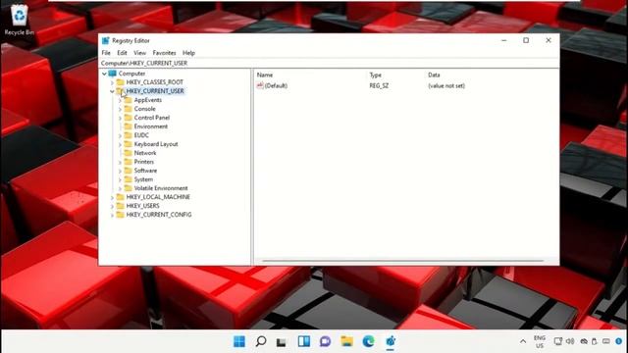Select the Keyboard Layout tree label
Screen dimensions: 628x353
tap(156, 144)
